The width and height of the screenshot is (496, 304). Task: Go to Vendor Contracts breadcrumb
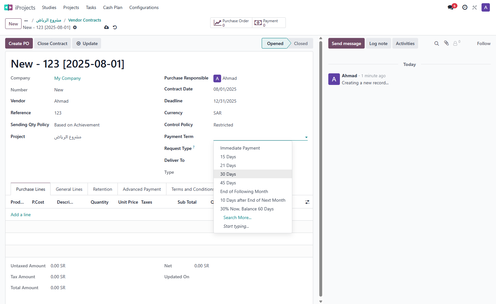tap(85, 20)
